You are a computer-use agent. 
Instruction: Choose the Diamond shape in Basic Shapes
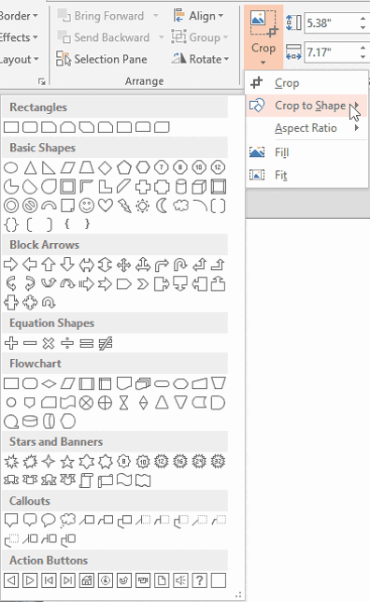coord(106,167)
